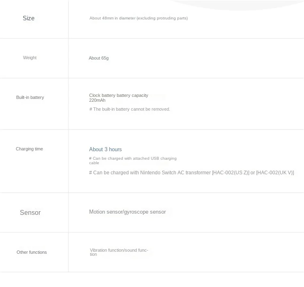The height and width of the screenshot is (287, 304).
Task: Click the 'built-in battery cannot be removed' note
Action: pyautogui.click(x=130, y=109)
